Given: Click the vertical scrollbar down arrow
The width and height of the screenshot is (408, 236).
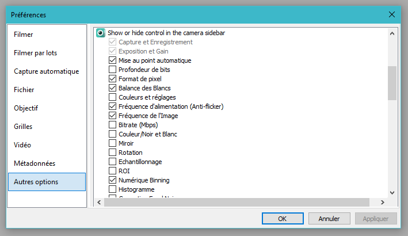Looking at the screenshot, I should click(x=392, y=192).
